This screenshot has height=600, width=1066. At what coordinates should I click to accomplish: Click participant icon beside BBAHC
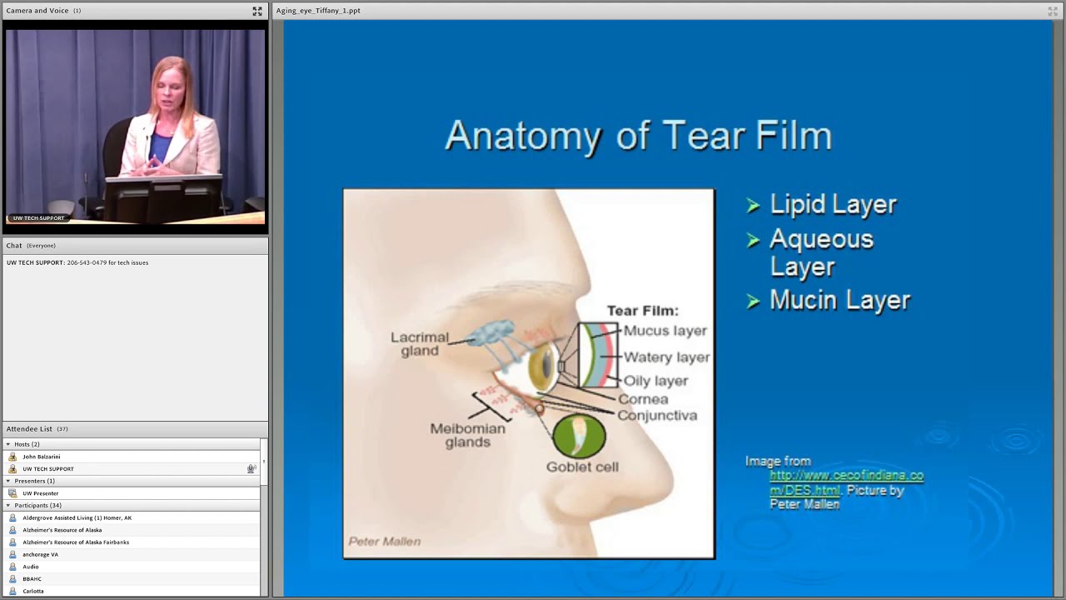pos(12,578)
